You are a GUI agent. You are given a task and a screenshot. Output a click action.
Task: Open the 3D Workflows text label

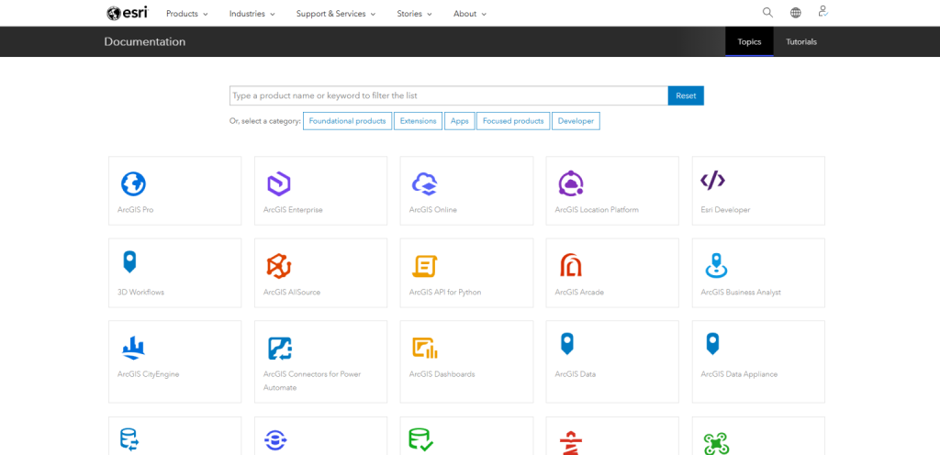click(x=140, y=292)
